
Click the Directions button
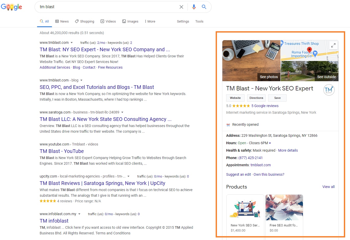[x=256, y=98]
